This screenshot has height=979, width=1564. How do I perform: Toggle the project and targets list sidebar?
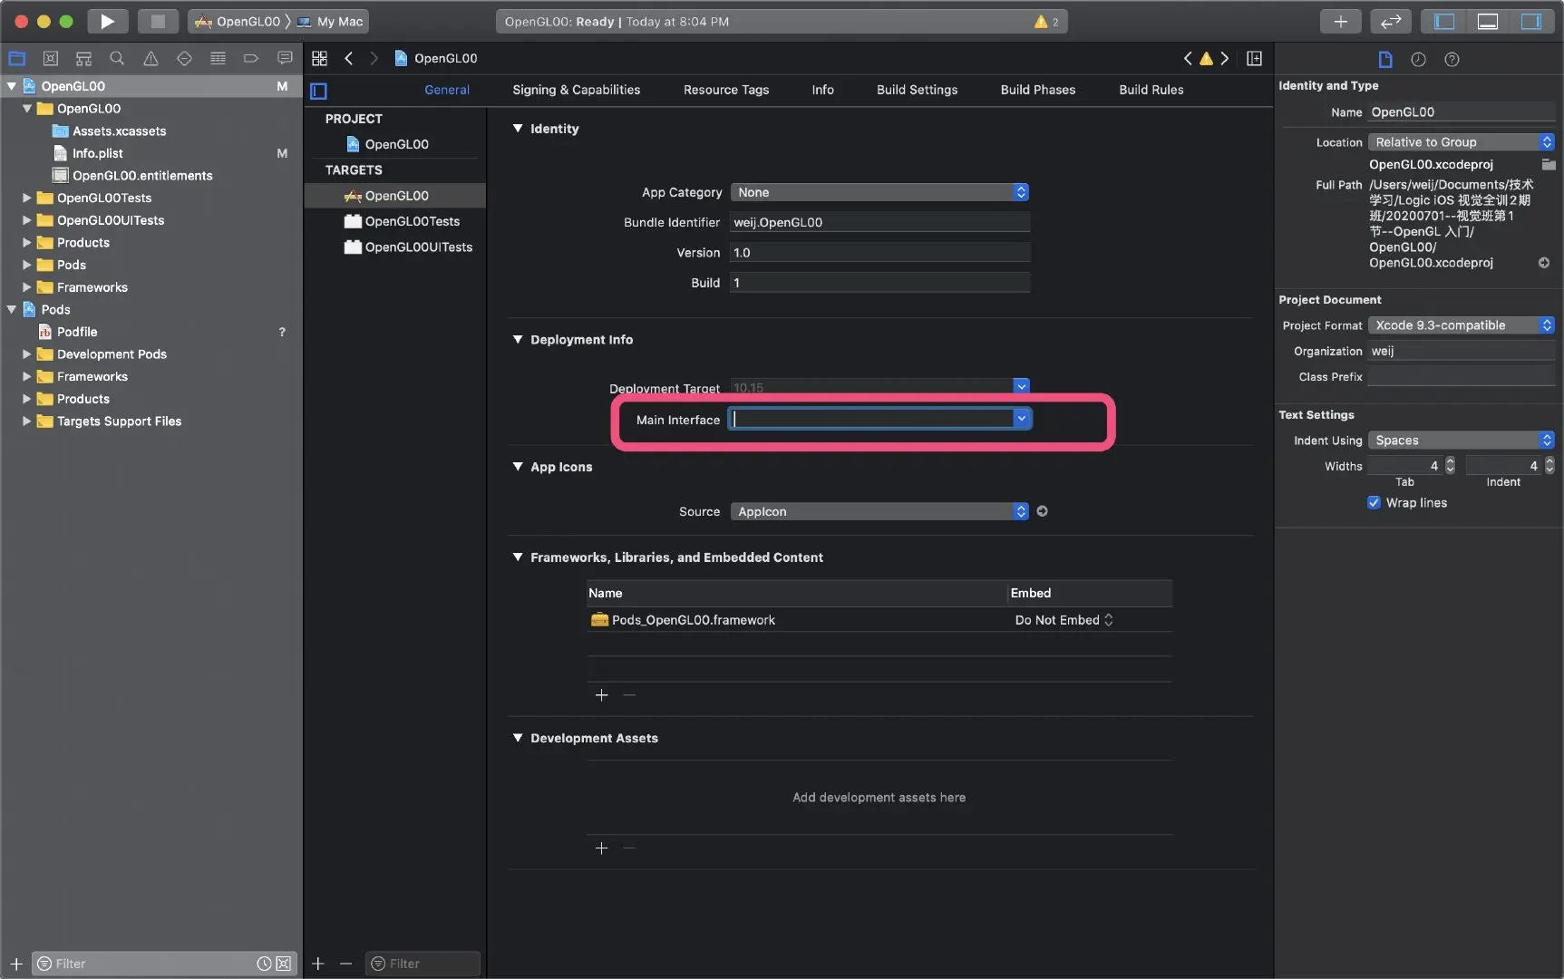(318, 90)
